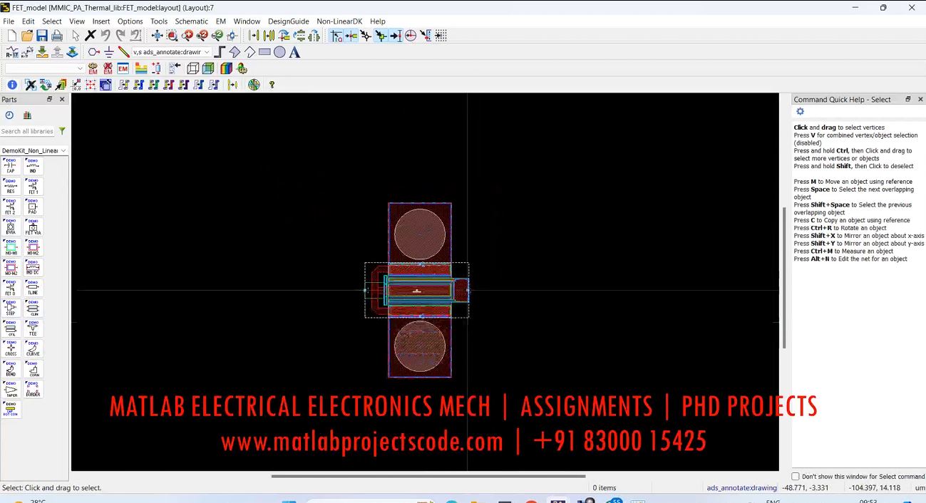Print layout using printer icon
Image resolution: width=926 pixels, height=503 pixels.
tap(57, 36)
